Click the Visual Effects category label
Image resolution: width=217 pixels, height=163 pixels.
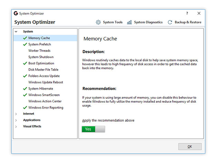32,126
